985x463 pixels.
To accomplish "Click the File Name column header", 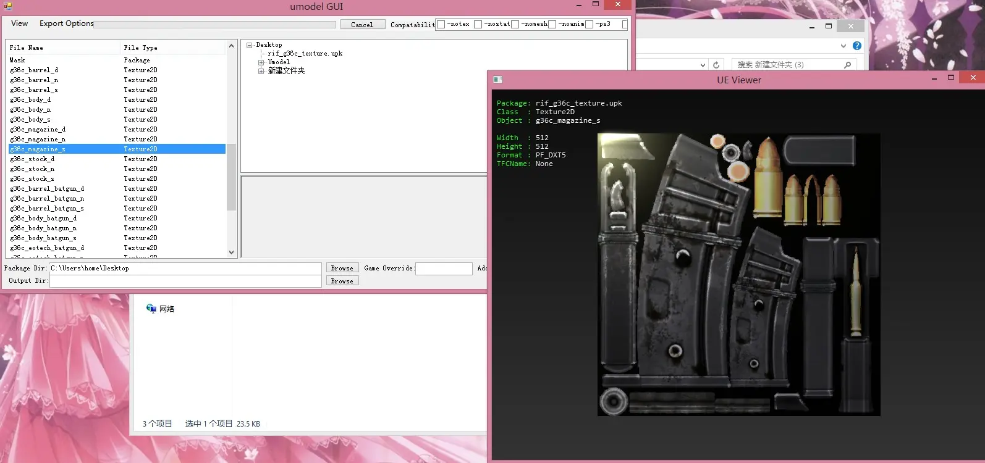I will coord(62,48).
